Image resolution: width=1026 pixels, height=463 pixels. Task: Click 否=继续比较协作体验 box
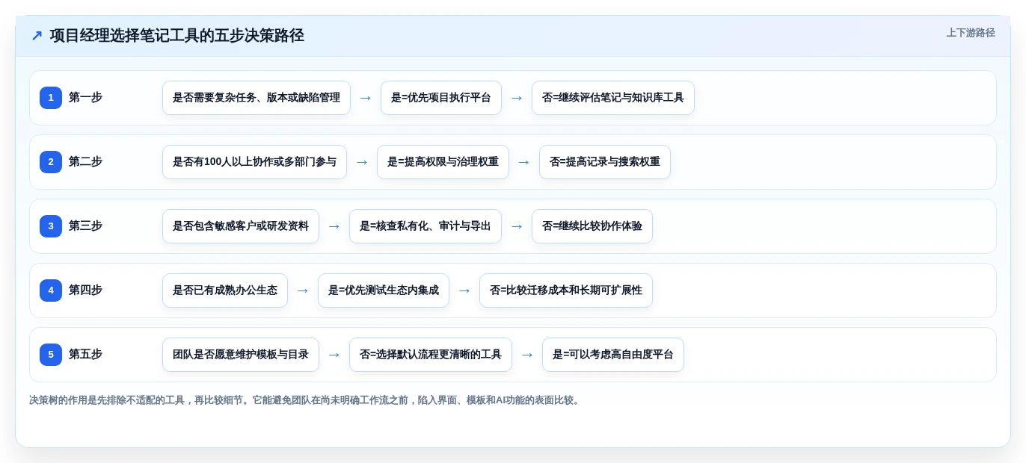coord(592,226)
